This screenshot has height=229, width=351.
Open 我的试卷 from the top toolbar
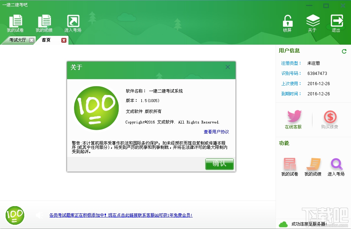pyautogui.click(x=15, y=23)
